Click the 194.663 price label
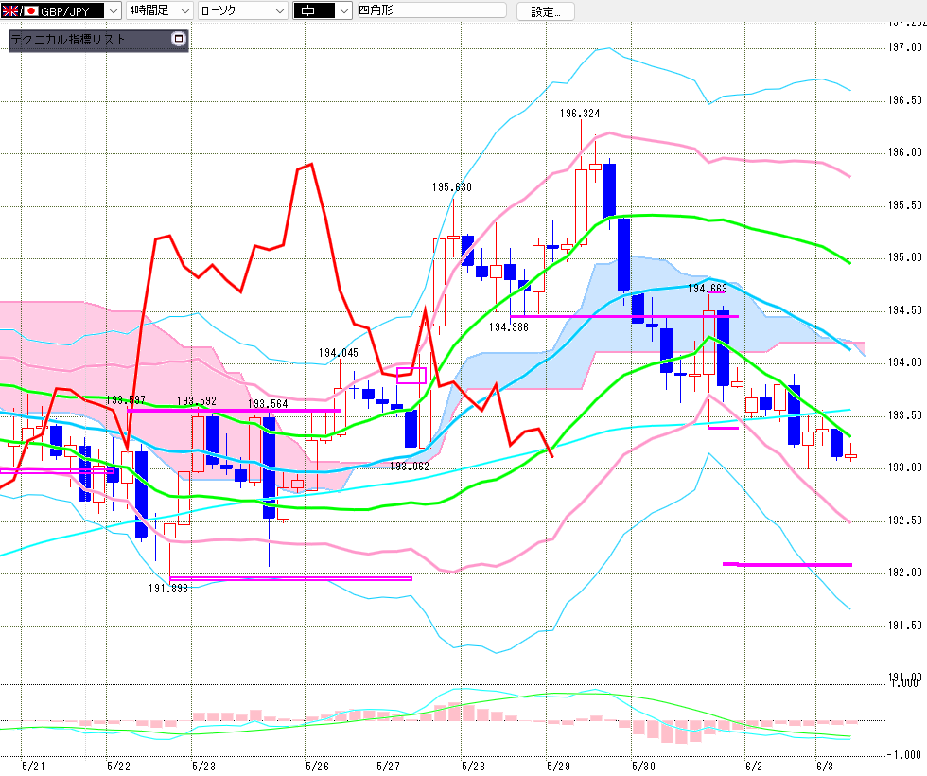 pos(708,288)
